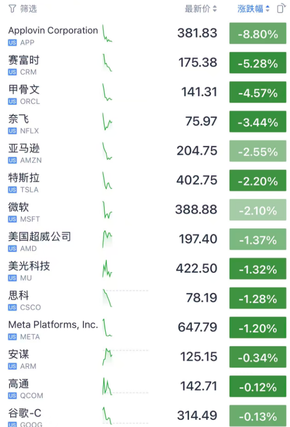The image size is (290, 427).
Task: Tap Micron's -1.32% green badge
Action: (x=258, y=268)
